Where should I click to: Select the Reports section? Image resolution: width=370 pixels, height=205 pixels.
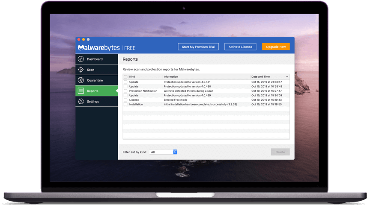tap(97, 91)
